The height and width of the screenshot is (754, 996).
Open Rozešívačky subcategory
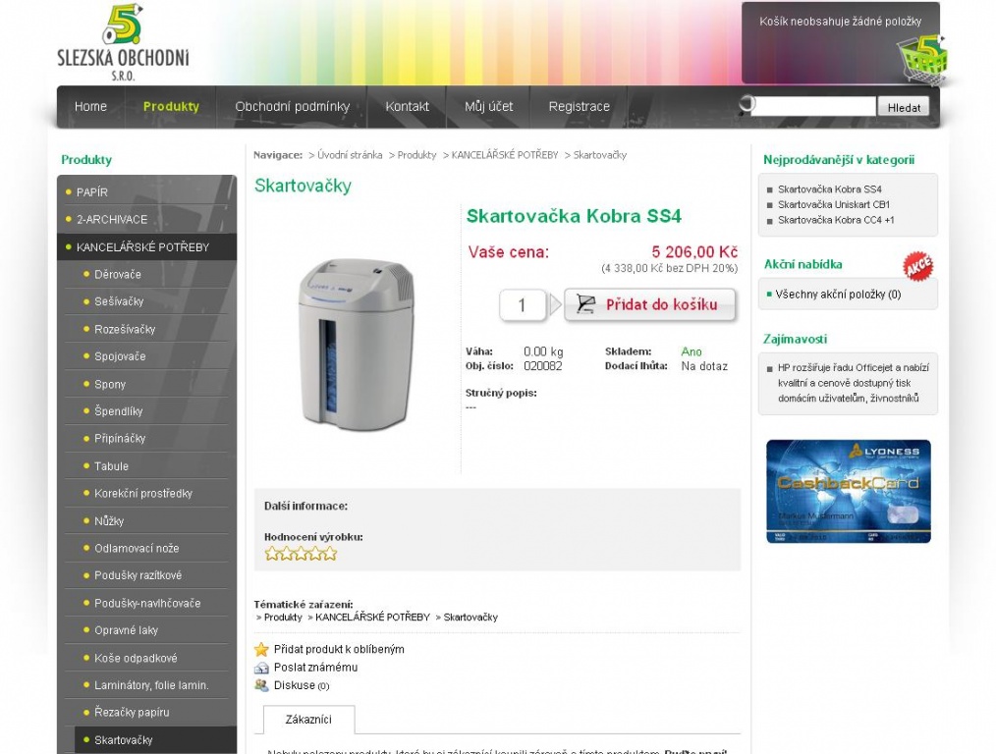pos(125,330)
